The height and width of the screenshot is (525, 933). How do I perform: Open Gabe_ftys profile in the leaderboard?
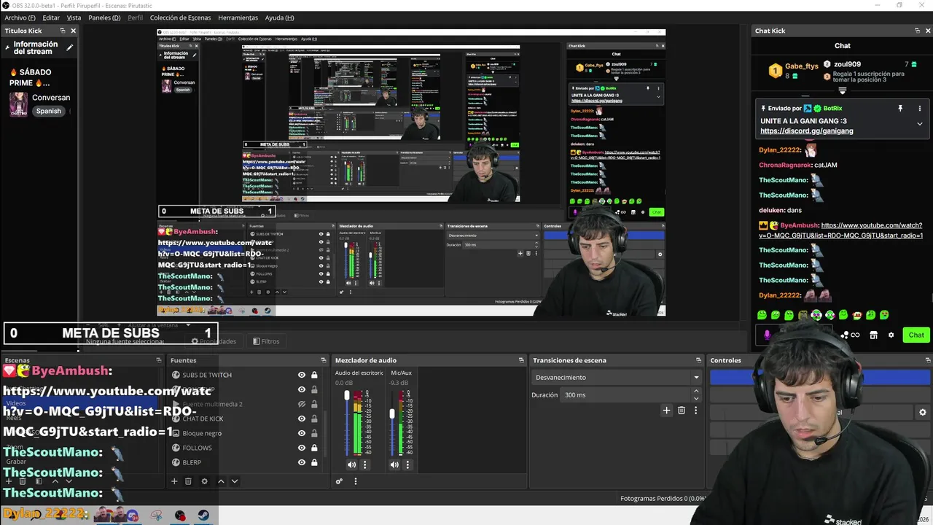click(x=802, y=66)
